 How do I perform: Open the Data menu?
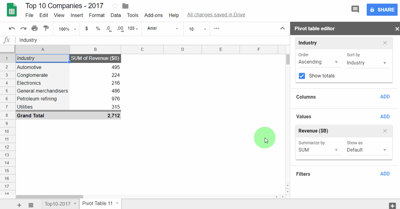(x=116, y=15)
